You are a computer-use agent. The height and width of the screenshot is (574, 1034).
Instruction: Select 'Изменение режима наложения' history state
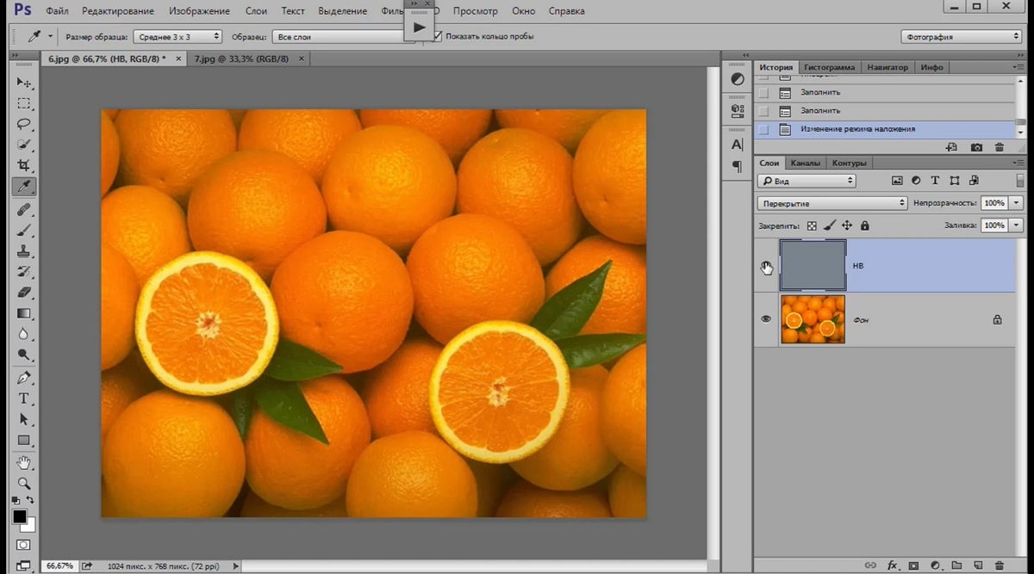coord(884,129)
